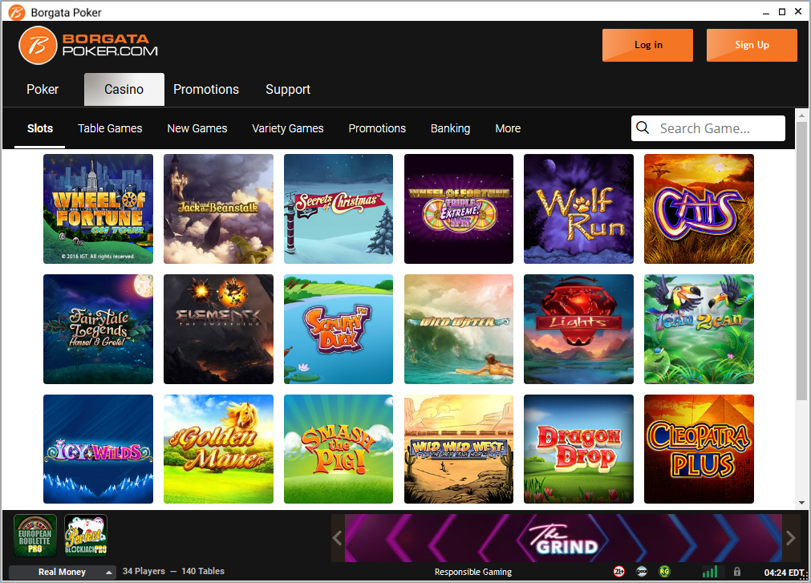Screen dimensions: 811x583
Task: Open the Scruffy Duck slot
Action: pos(339,330)
